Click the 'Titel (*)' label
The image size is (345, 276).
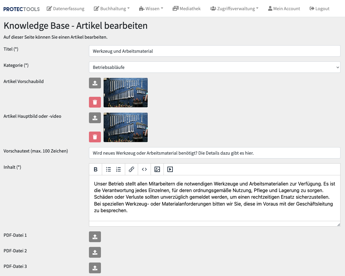point(11,49)
